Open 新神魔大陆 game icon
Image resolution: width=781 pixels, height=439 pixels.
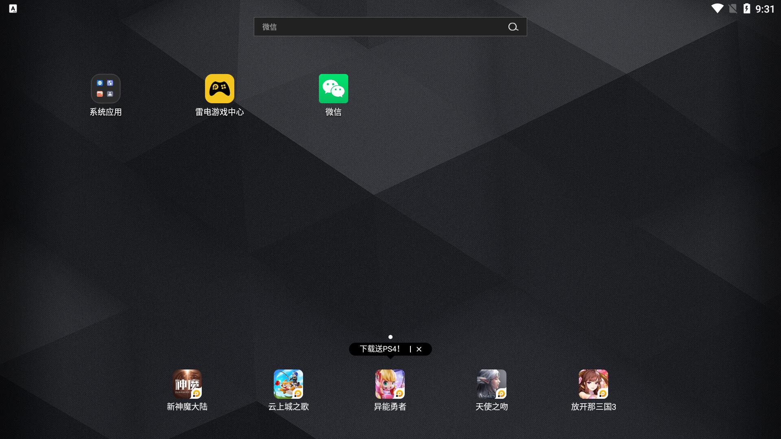187,384
